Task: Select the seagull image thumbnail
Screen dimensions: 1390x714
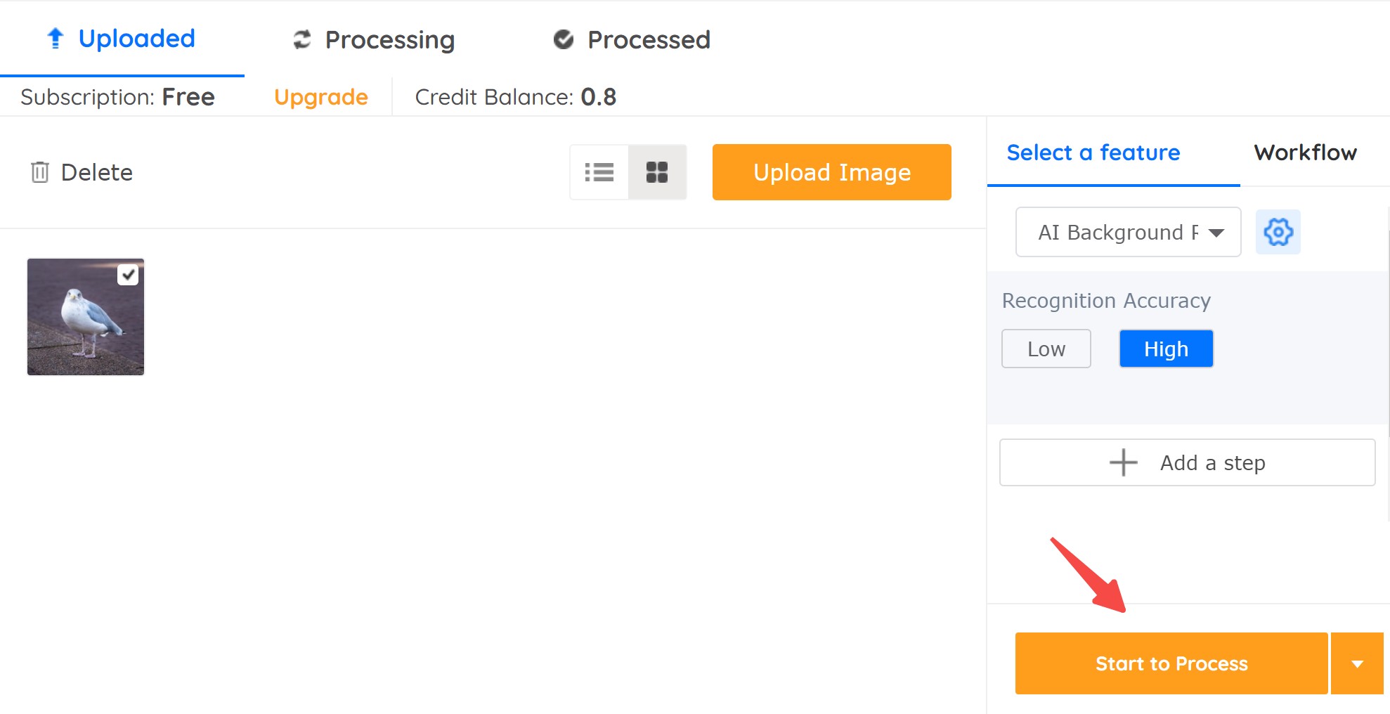Action: [x=86, y=317]
